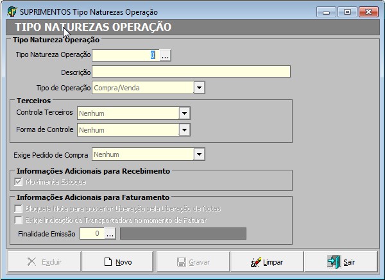Maximize the SUPRIMENTOS window

click(347, 12)
